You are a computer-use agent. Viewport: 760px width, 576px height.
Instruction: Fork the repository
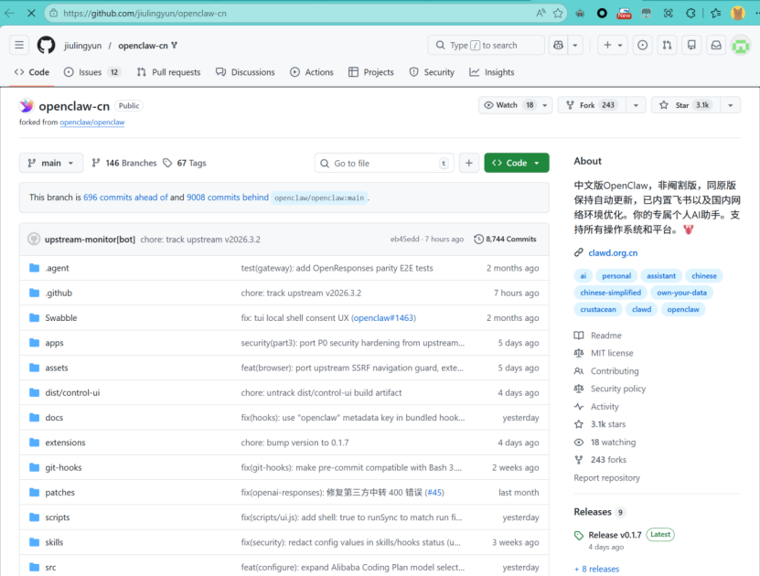click(592, 105)
